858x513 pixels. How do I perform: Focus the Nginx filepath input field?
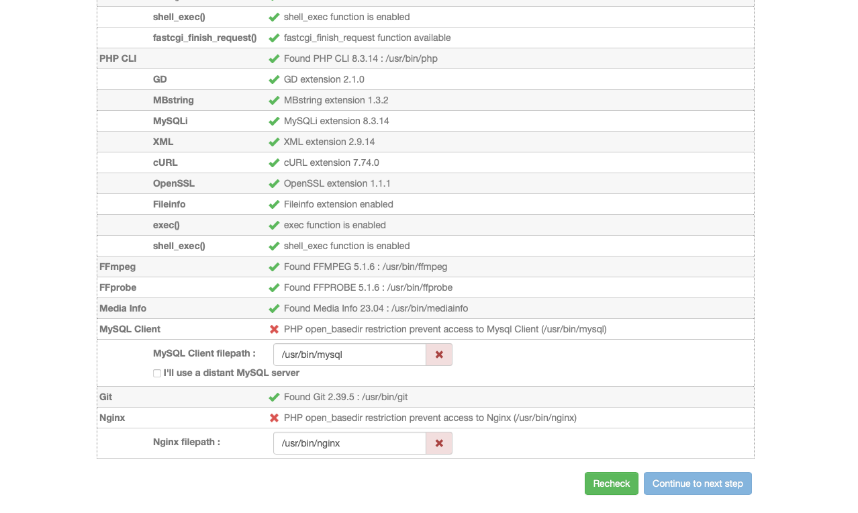click(349, 443)
